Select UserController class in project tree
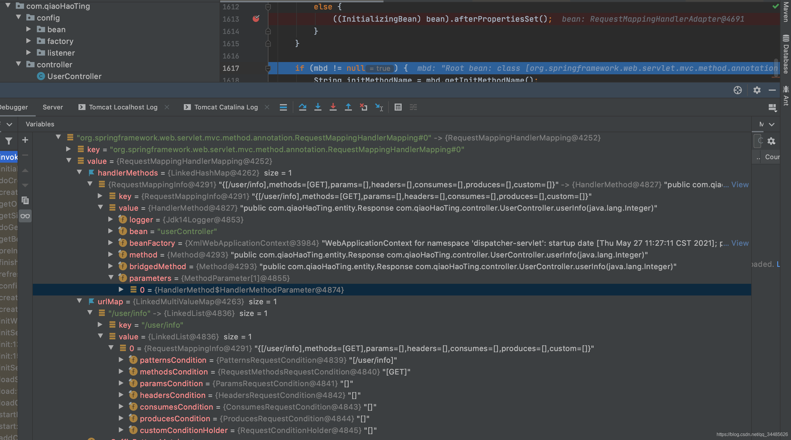Viewport: 791px width, 440px height. pos(74,76)
